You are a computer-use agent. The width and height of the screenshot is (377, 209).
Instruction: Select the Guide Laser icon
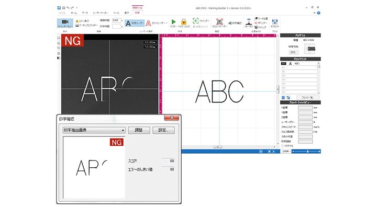pyautogui.click(x=149, y=23)
